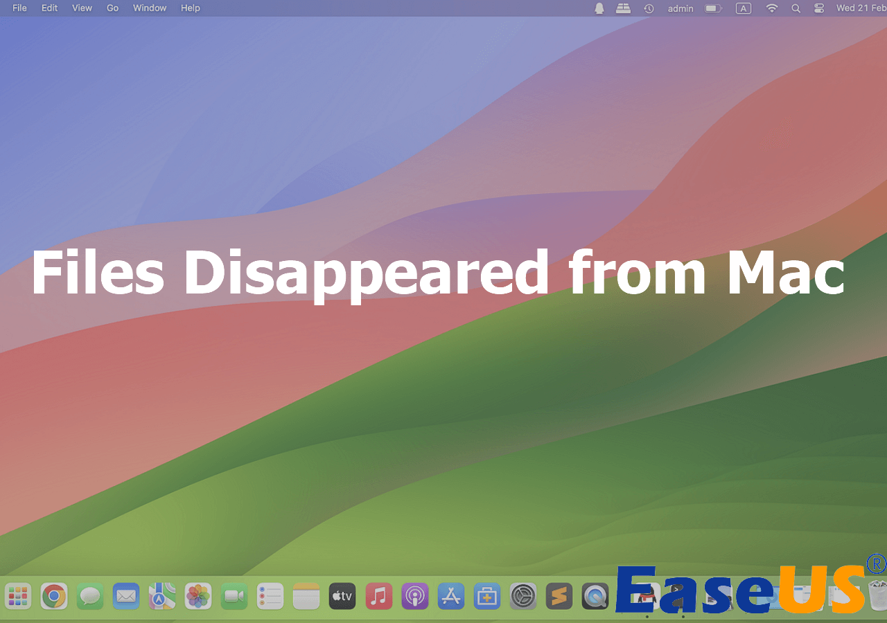Click the battery status indicator
887x623 pixels.
click(713, 8)
